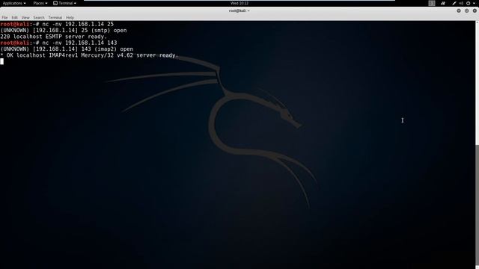479x269 pixels.
Task: Maximize the terminal window
Action: (x=466, y=10)
